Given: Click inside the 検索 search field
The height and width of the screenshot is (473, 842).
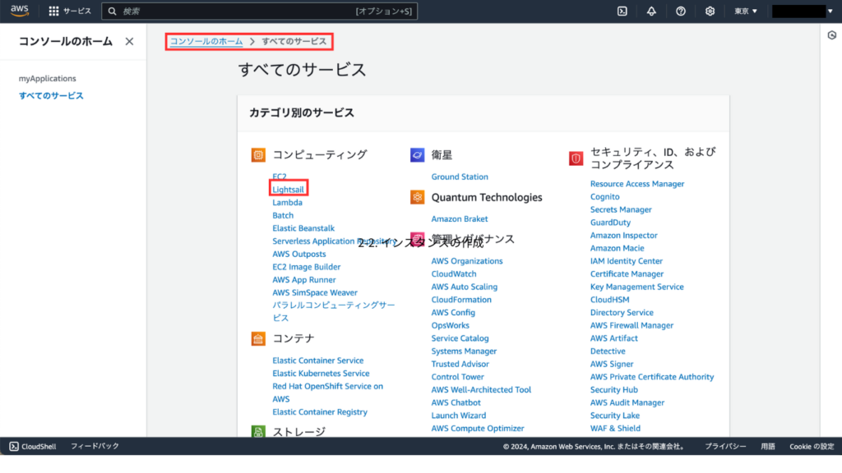Looking at the screenshot, I should pyautogui.click(x=247, y=11).
